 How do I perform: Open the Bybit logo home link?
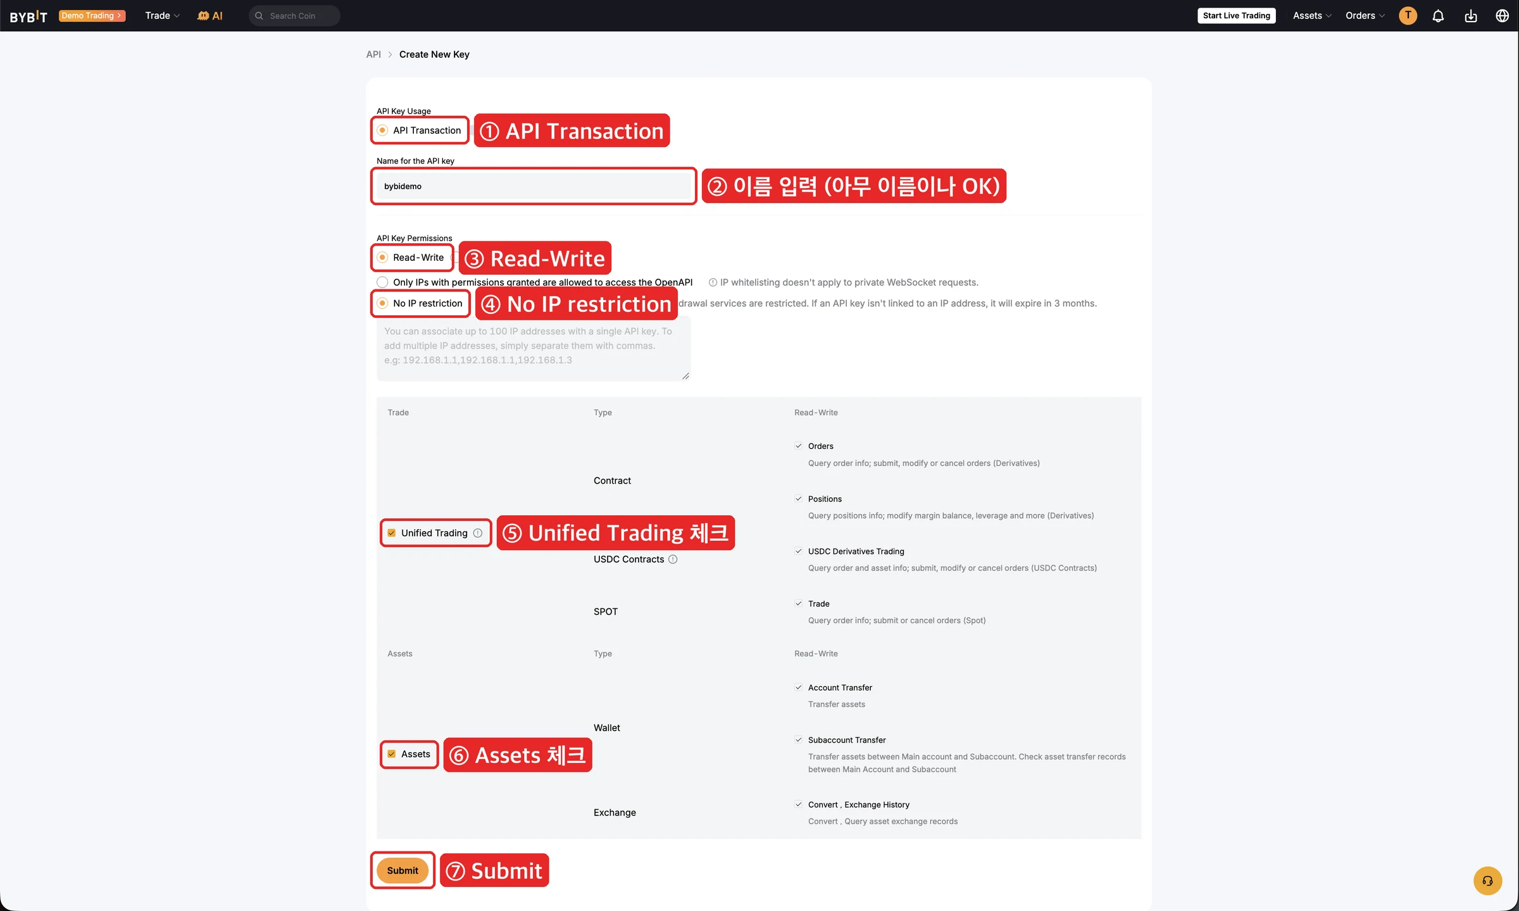click(x=28, y=16)
